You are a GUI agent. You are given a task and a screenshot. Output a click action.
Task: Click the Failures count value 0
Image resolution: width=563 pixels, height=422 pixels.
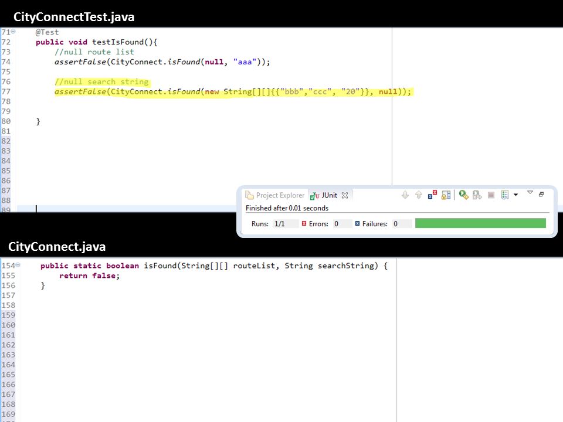coord(401,224)
